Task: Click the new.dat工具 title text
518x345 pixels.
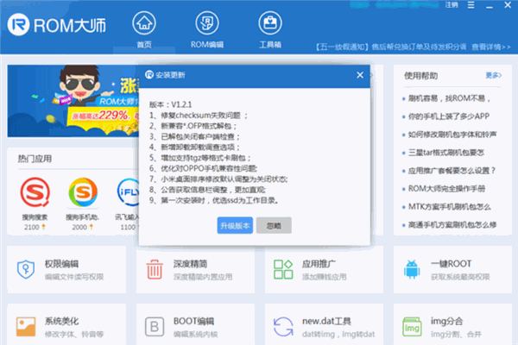Action: tap(326, 321)
